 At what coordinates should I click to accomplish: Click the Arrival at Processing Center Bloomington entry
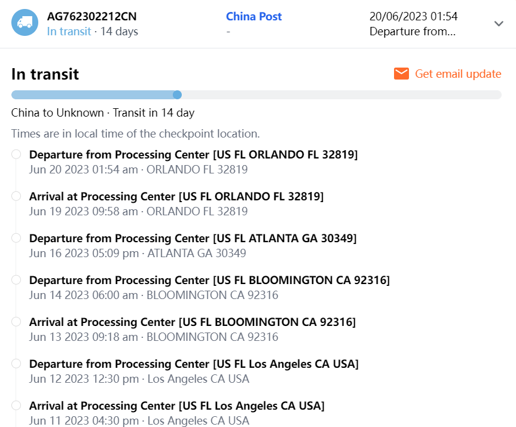pos(192,322)
